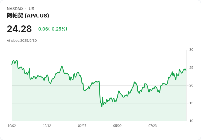201x140 pixels.
Task: Click the 24.28 closing price
Action: point(19,29)
